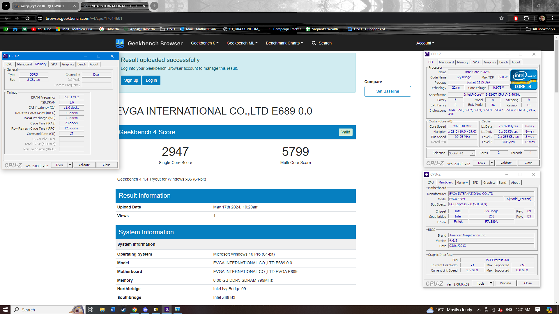Expand the Geekbench 6 dropdown menu

click(205, 43)
